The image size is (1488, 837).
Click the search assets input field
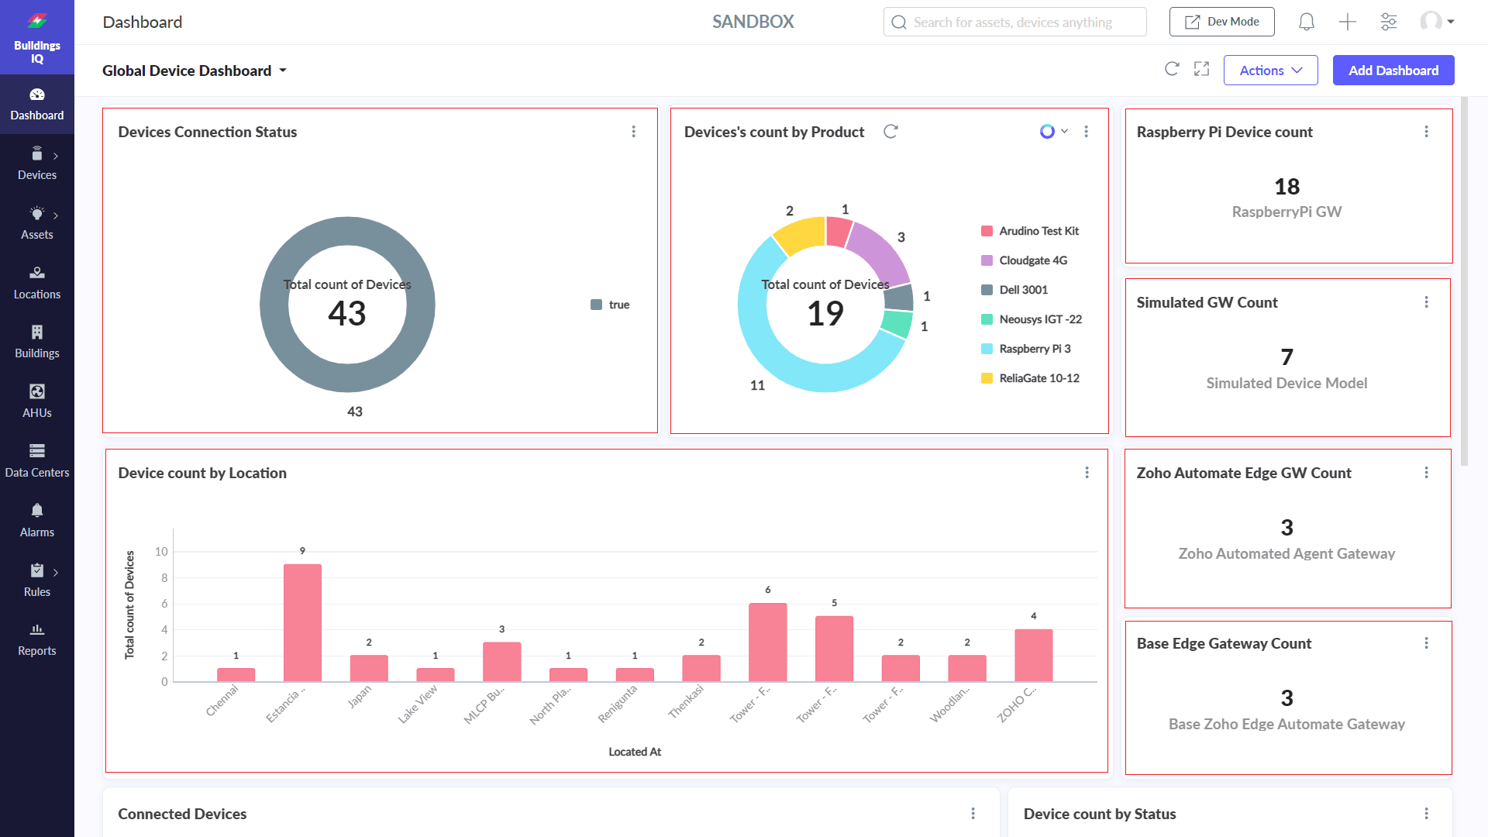click(x=1014, y=22)
